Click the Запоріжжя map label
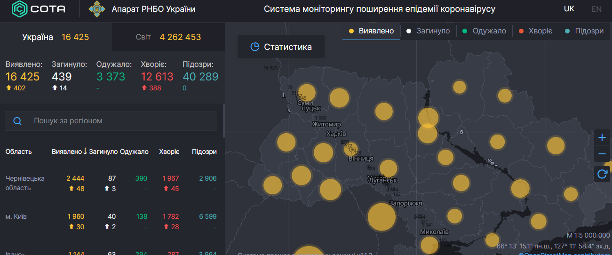 (405, 203)
